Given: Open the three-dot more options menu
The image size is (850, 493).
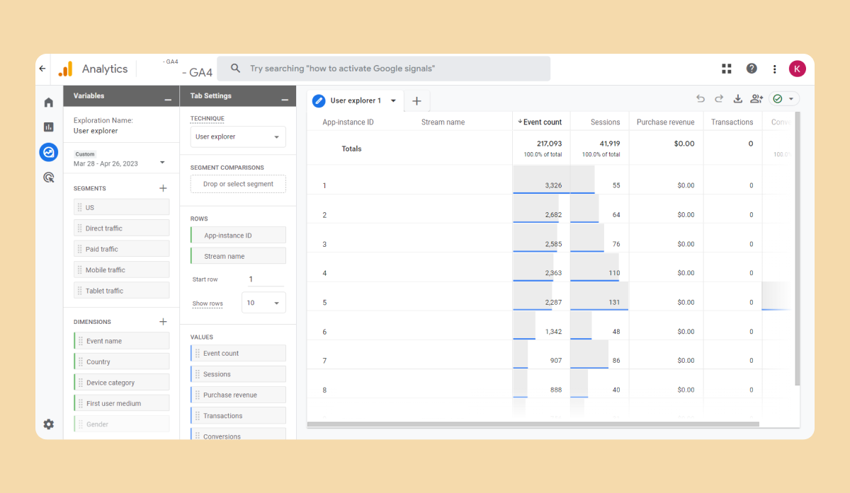Looking at the screenshot, I should point(775,69).
